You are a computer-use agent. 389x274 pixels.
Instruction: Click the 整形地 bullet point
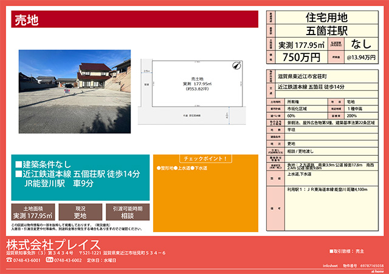coord(167,167)
